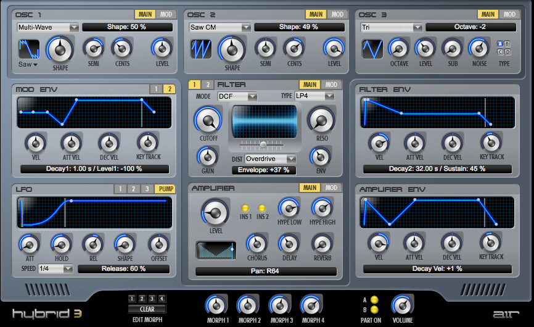Open the LFO SPEED 1/4 dropdown
The height and width of the screenshot is (327, 534).
(55, 269)
